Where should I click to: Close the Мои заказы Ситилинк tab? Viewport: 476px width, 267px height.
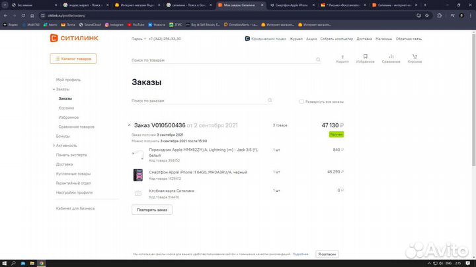click(x=262, y=5)
